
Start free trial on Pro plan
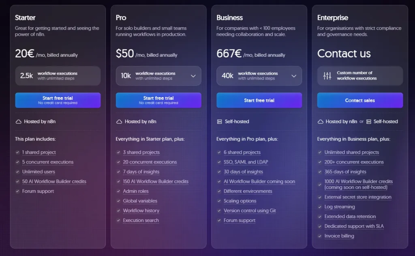pos(158,100)
